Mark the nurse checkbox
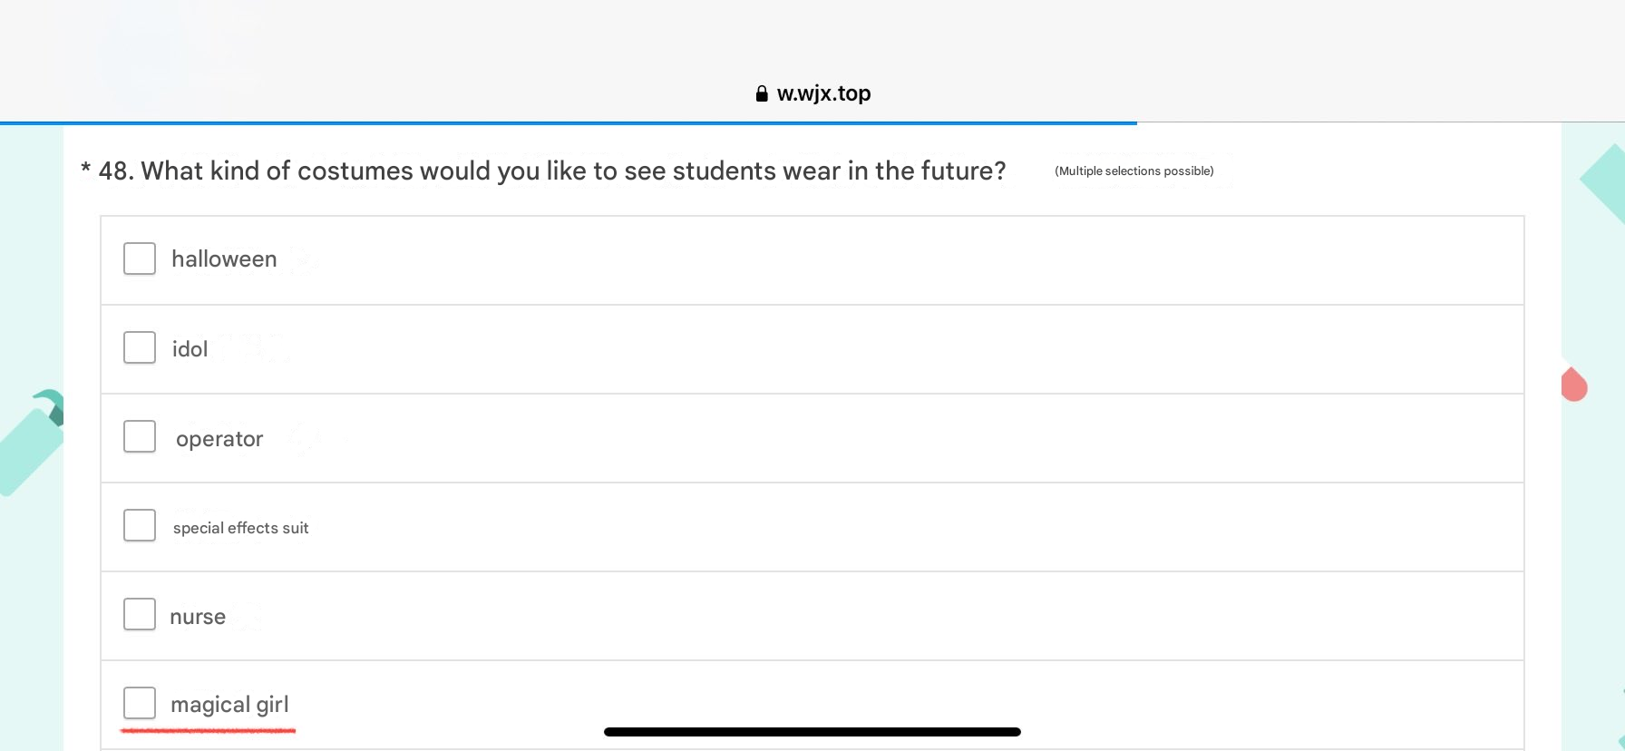The width and height of the screenshot is (1625, 751). (140, 614)
